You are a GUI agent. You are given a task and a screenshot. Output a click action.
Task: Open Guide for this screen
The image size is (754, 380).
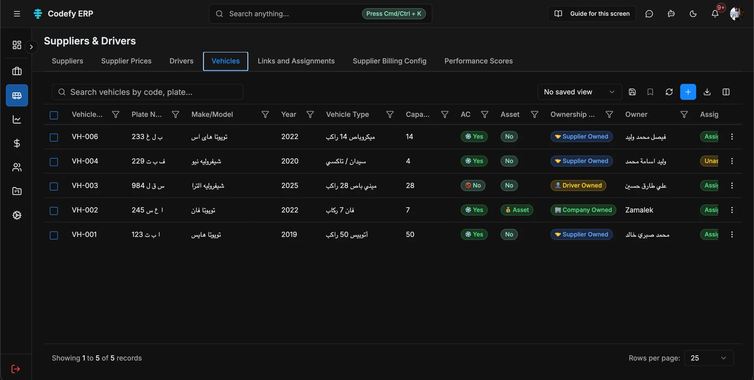point(592,14)
